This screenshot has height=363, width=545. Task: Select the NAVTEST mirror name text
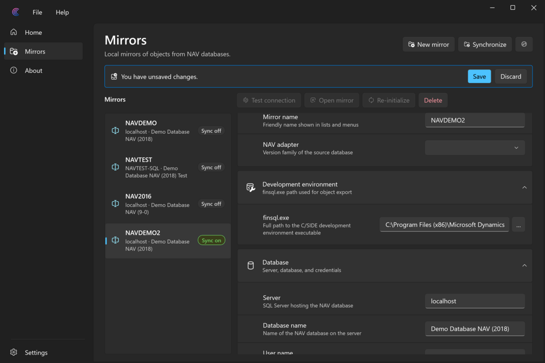point(139,160)
